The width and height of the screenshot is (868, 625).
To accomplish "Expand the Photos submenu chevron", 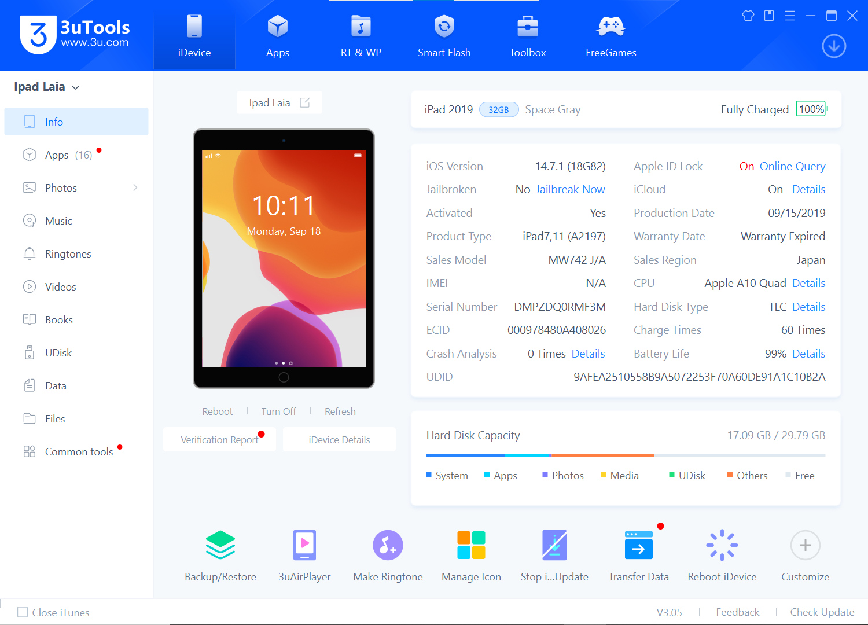I will (135, 187).
